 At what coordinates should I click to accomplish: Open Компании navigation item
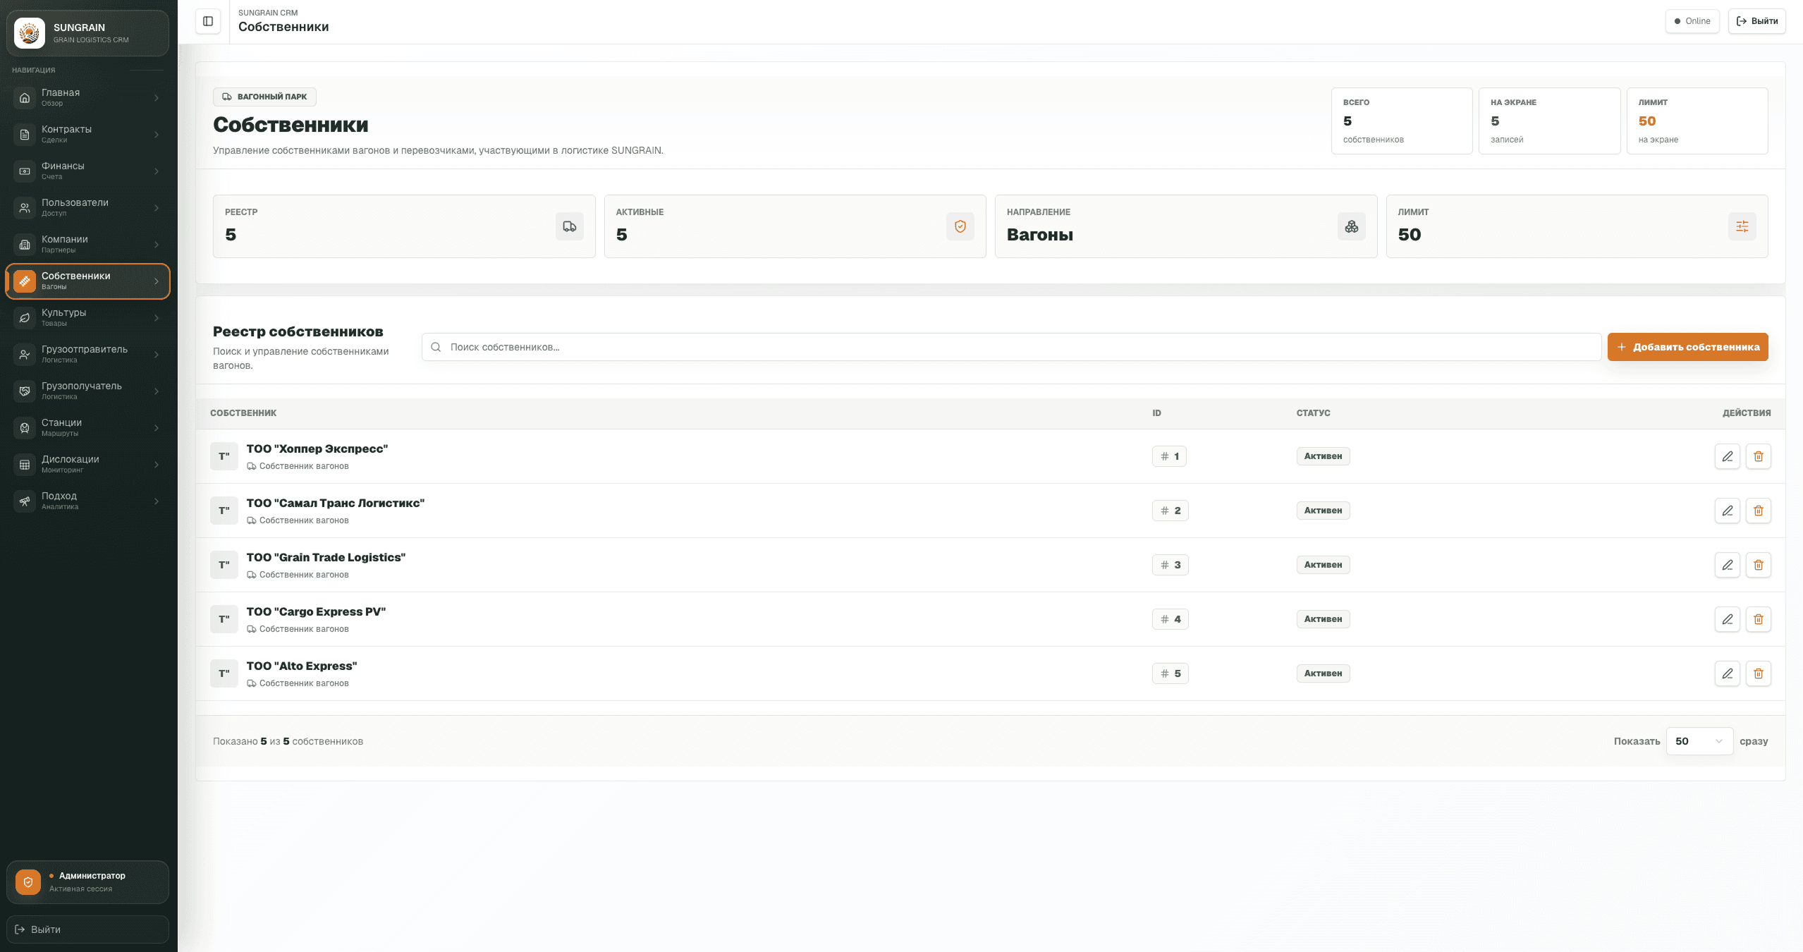pyautogui.click(x=87, y=245)
